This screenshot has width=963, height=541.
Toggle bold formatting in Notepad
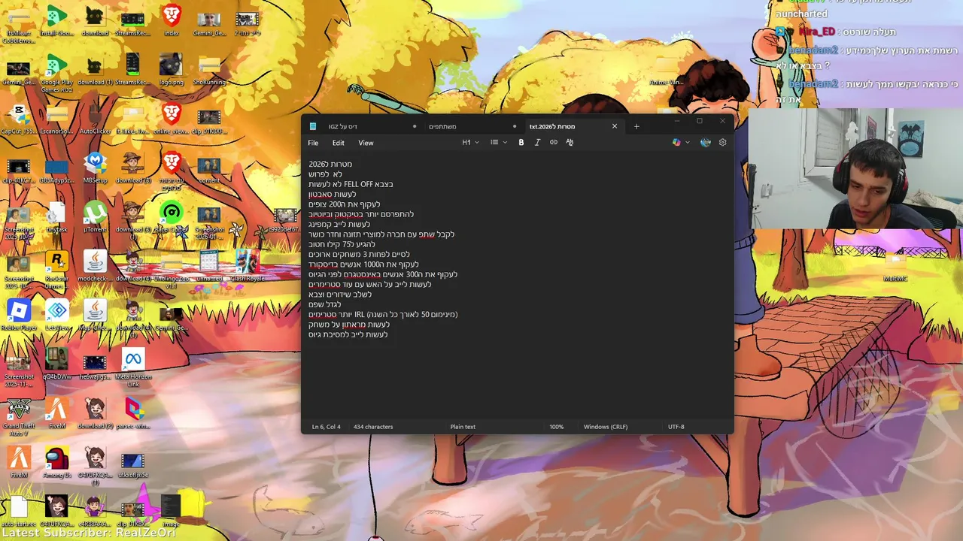tap(521, 143)
